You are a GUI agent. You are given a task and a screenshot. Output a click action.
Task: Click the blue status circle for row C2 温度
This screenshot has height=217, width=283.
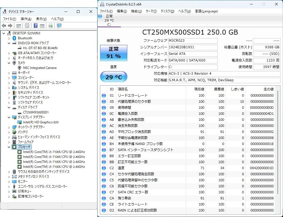tap(104, 168)
